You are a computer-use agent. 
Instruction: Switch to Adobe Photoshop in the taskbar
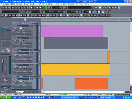(106, 97)
